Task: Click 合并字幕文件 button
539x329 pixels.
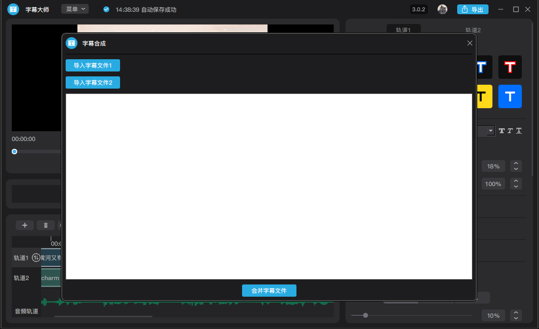Action: pyautogui.click(x=269, y=290)
